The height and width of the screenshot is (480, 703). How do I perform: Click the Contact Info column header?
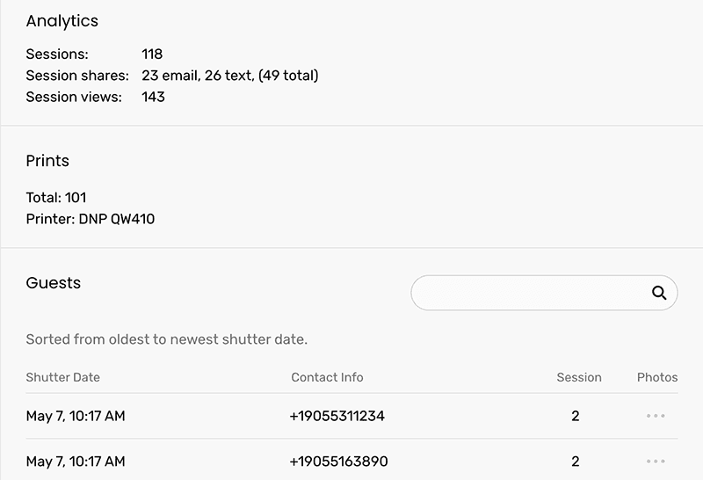327,377
